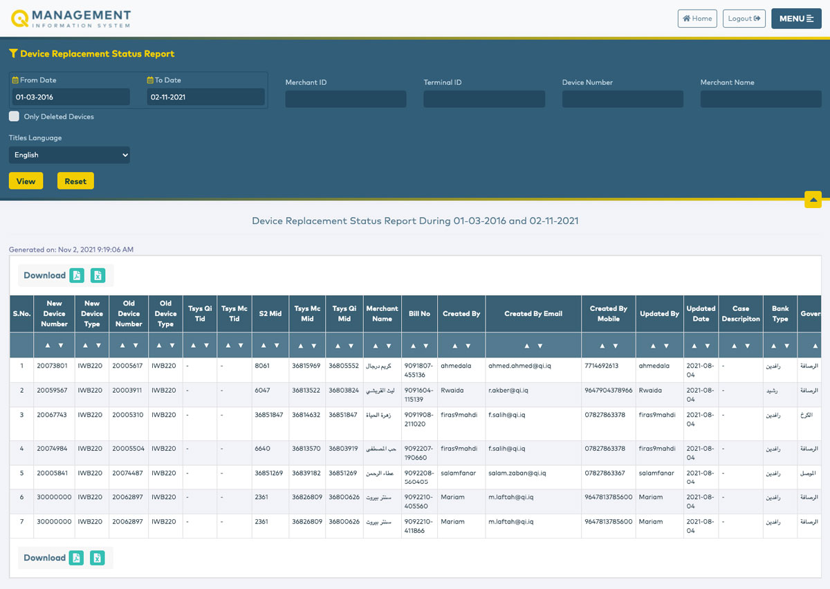Viewport: 830px width, 589px height.
Task: Click email ahmed.ahmed@qi.iq
Action: tap(520, 366)
